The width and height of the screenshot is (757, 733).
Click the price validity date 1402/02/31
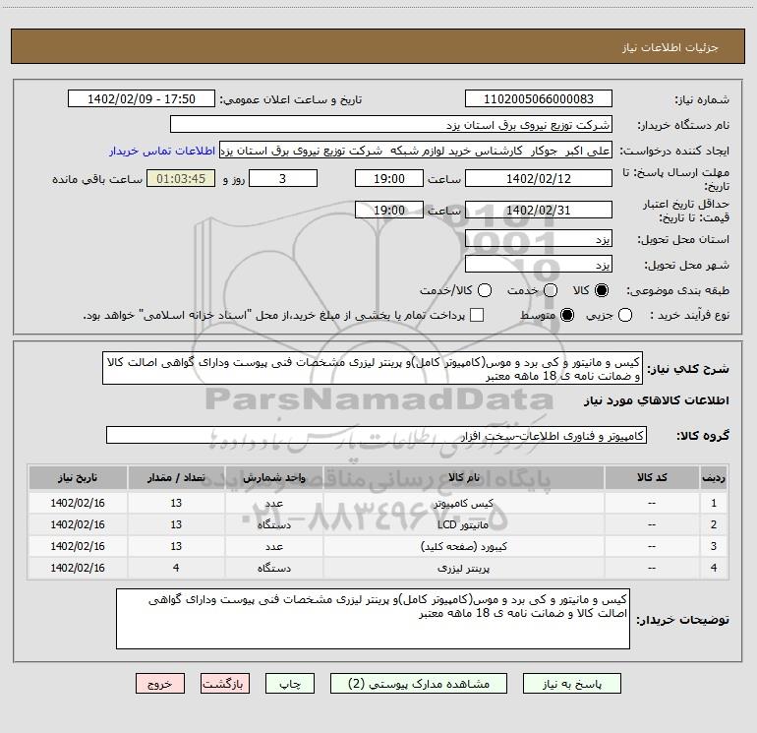pos(539,211)
